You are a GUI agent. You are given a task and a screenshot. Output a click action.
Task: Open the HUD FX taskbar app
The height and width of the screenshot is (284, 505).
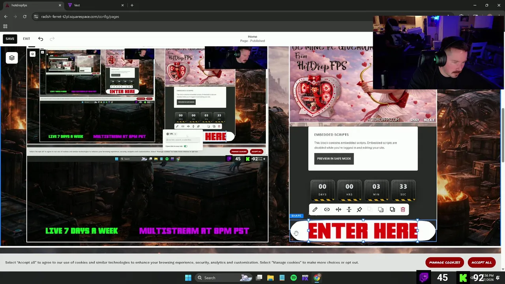point(305,278)
